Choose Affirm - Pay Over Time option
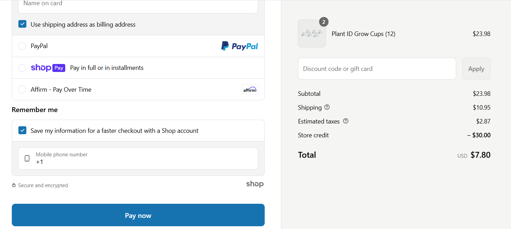511x229 pixels. pyautogui.click(x=22, y=89)
